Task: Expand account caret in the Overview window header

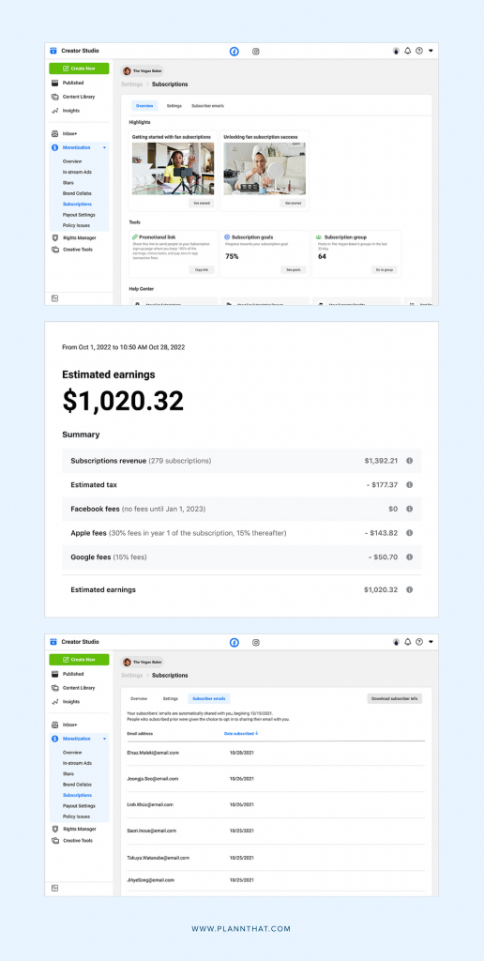Action: point(431,51)
